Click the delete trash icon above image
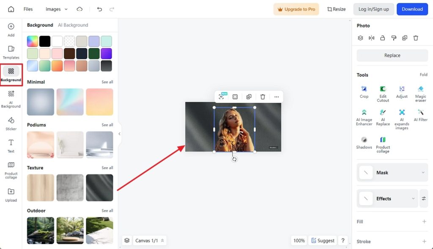433x249 pixels. click(263, 97)
